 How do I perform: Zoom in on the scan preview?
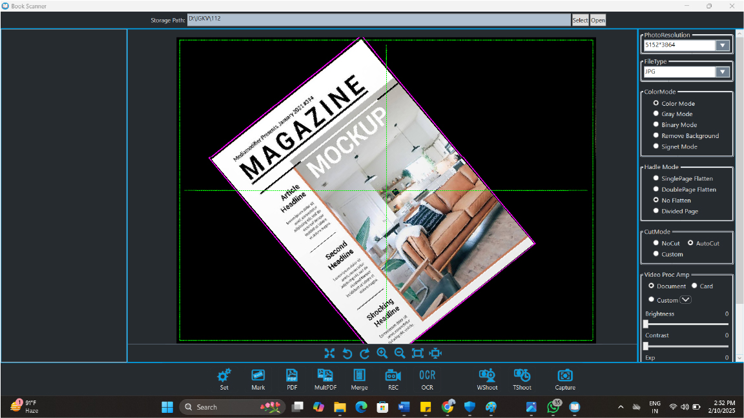(x=382, y=353)
